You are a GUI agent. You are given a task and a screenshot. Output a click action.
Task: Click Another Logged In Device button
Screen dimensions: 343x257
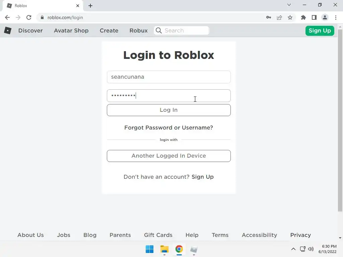tap(169, 156)
